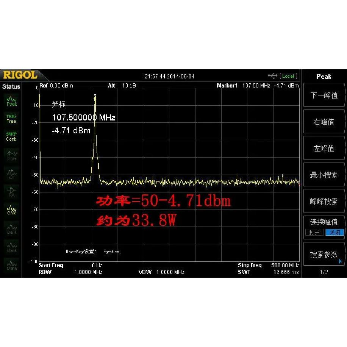Click the blue arrow on 搜索参数
Screen dimensions: 347x347
tap(340, 261)
